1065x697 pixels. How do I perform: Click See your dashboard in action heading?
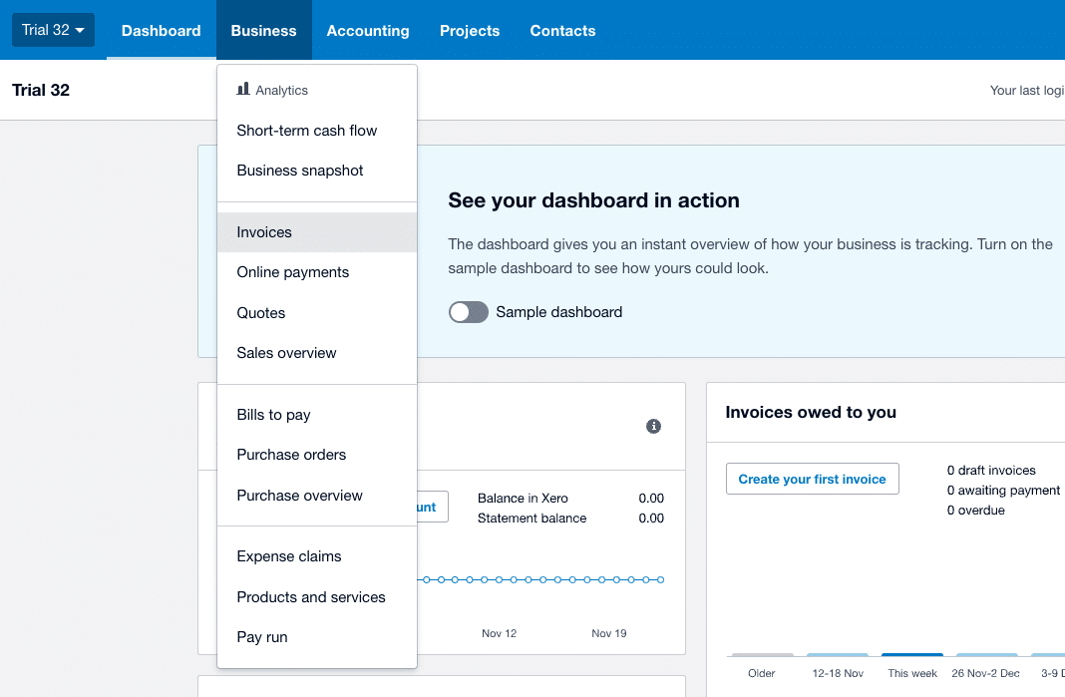click(593, 200)
